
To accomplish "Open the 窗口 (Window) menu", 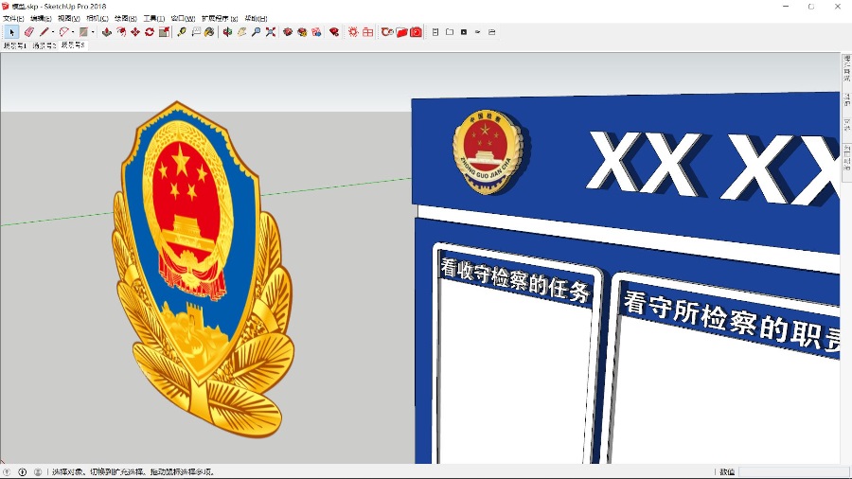I will (183, 19).
